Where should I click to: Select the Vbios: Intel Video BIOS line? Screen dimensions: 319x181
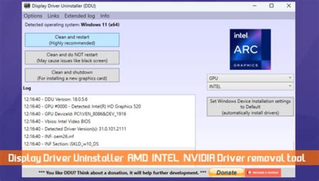coord(57,121)
